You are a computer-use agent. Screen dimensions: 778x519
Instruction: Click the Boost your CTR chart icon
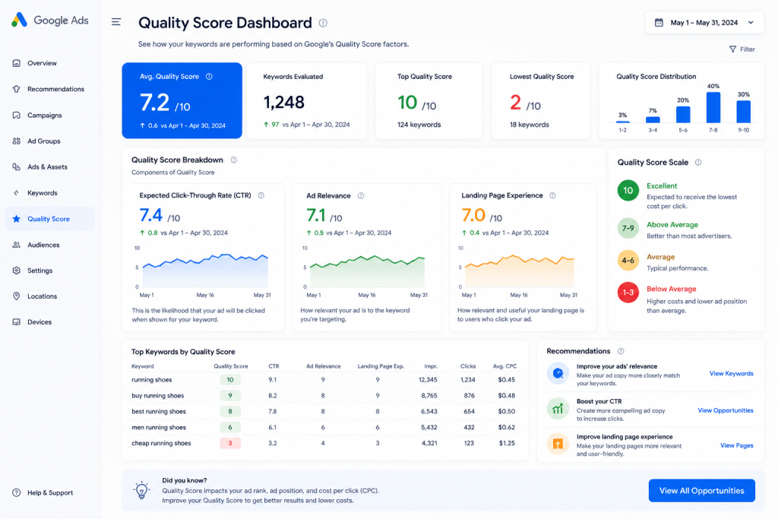[x=558, y=409]
